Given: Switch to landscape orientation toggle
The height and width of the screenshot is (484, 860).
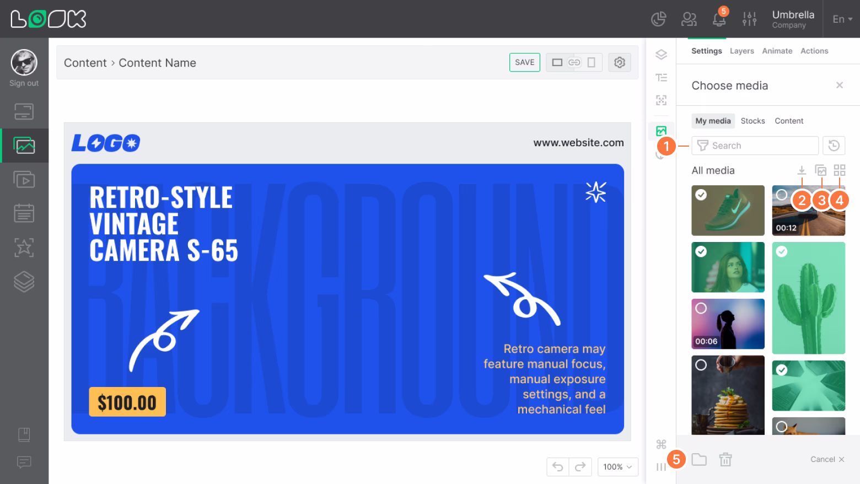Looking at the screenshot, I should pos(557,62).
